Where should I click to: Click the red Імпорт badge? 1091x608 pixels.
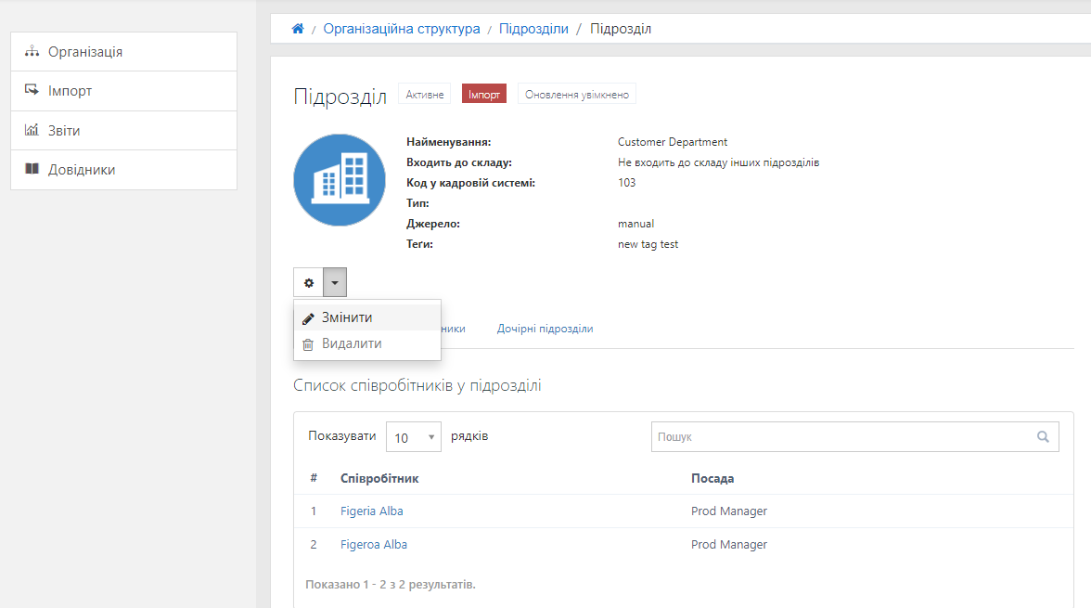(484, 94)
